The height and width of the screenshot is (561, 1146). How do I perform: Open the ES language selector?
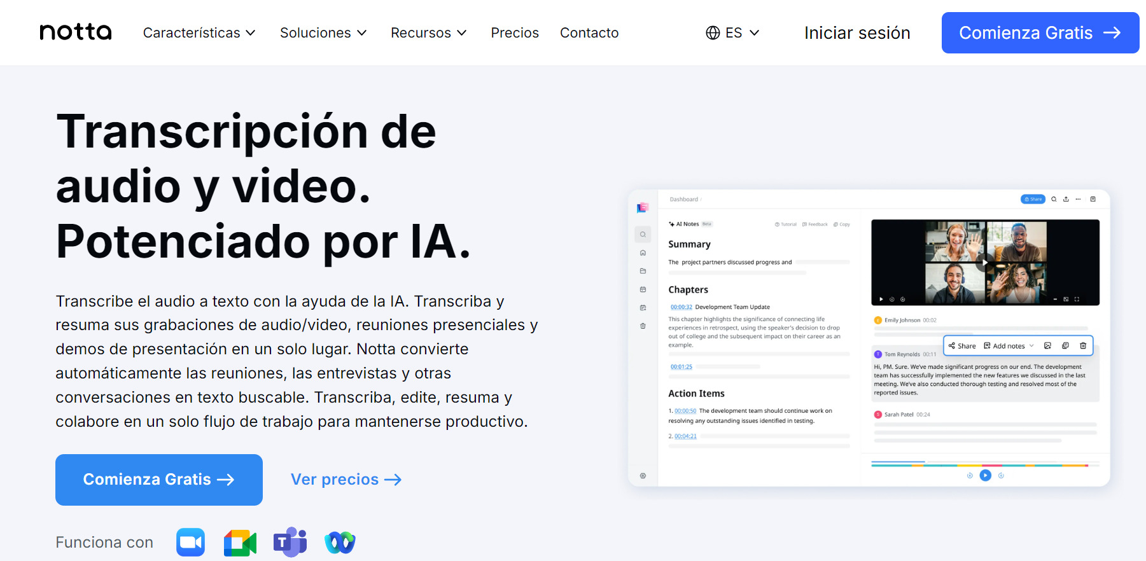pyautogui.click(x=732, y=33)
